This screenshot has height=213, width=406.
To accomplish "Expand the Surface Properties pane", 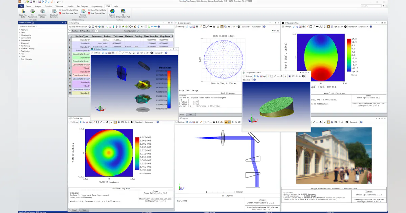I will tap(70, 31).
